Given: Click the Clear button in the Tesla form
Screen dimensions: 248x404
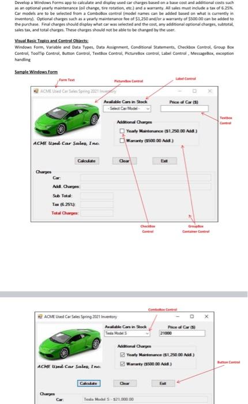Looking at the screenshot, I should tap(125, 383).
